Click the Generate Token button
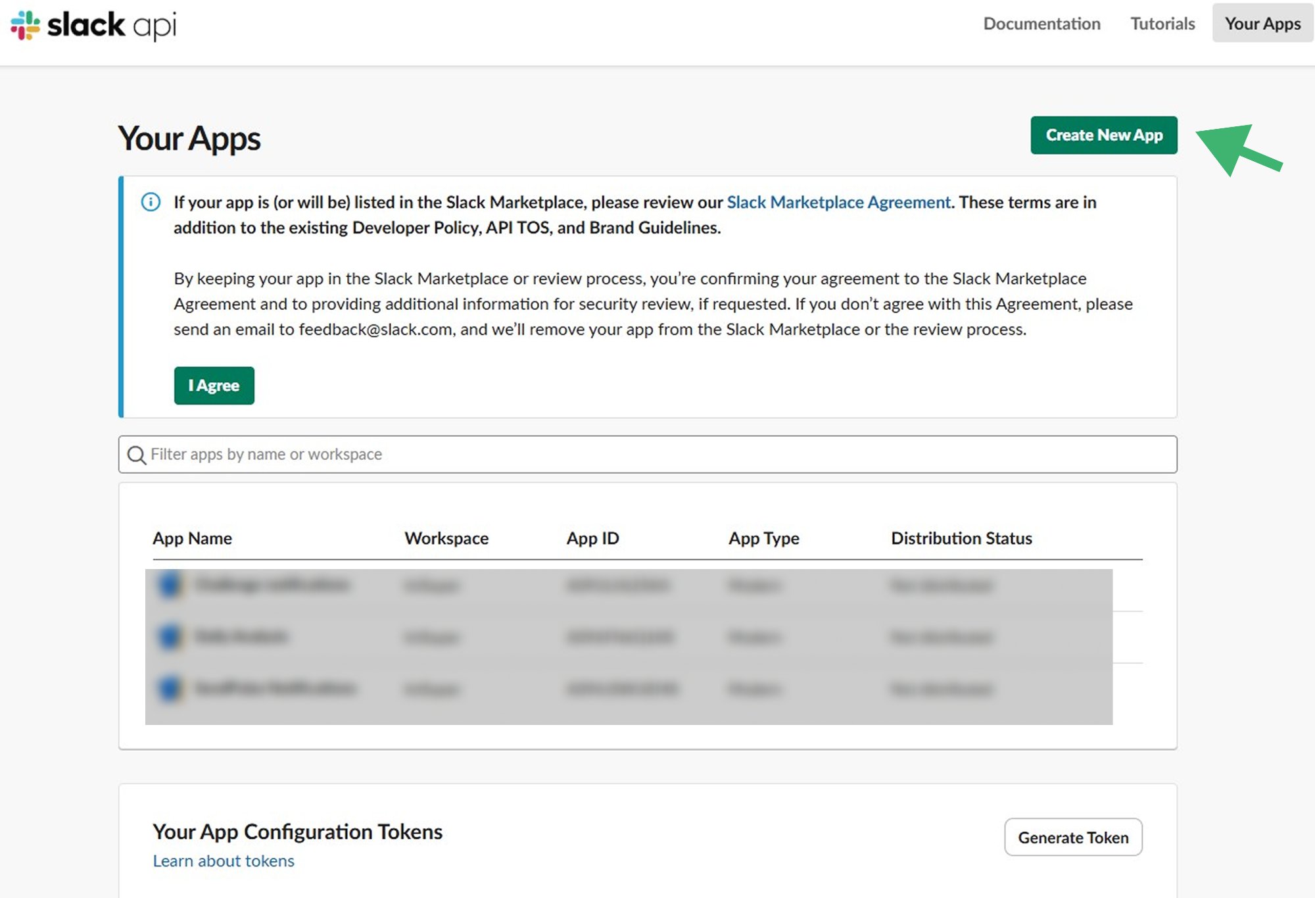Viewport: 1315px width, 898px height. pyautogui.click(x=1073, y=837)
